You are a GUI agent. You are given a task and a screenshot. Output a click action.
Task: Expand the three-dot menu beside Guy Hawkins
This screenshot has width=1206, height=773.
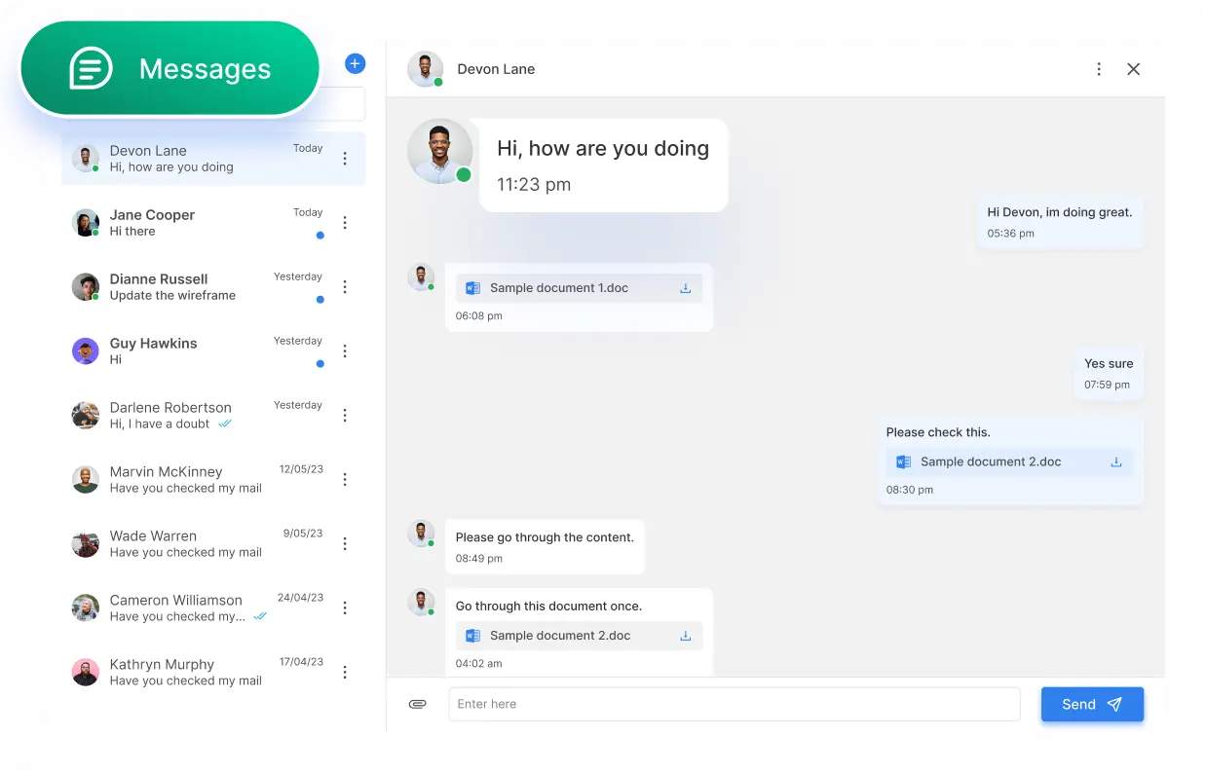345,351
